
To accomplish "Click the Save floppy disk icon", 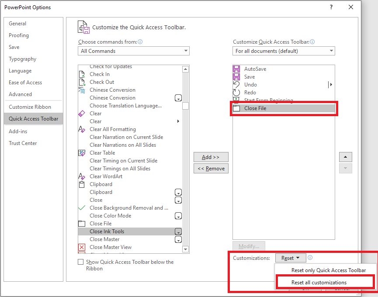I will [236, 77].
